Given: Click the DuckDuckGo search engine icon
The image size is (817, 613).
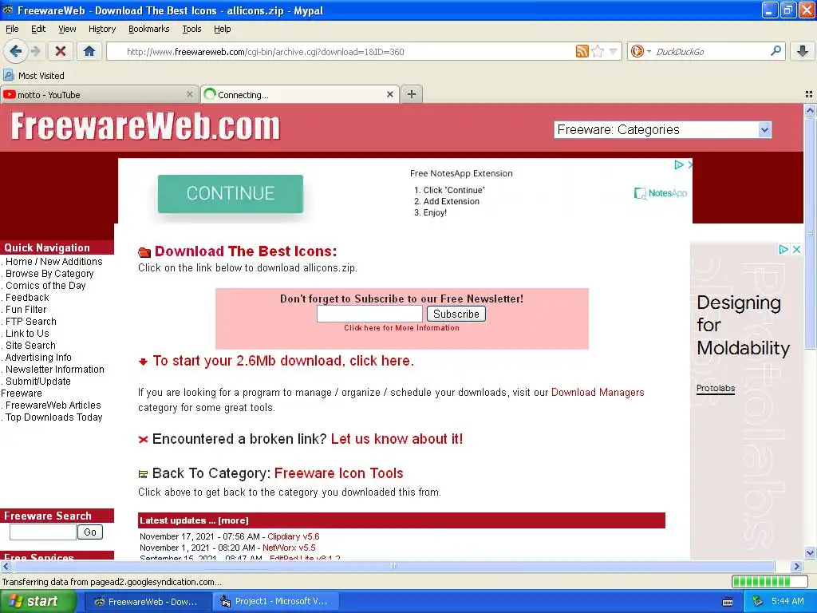Looking at the screenshot, I should (x=637, y=51).
